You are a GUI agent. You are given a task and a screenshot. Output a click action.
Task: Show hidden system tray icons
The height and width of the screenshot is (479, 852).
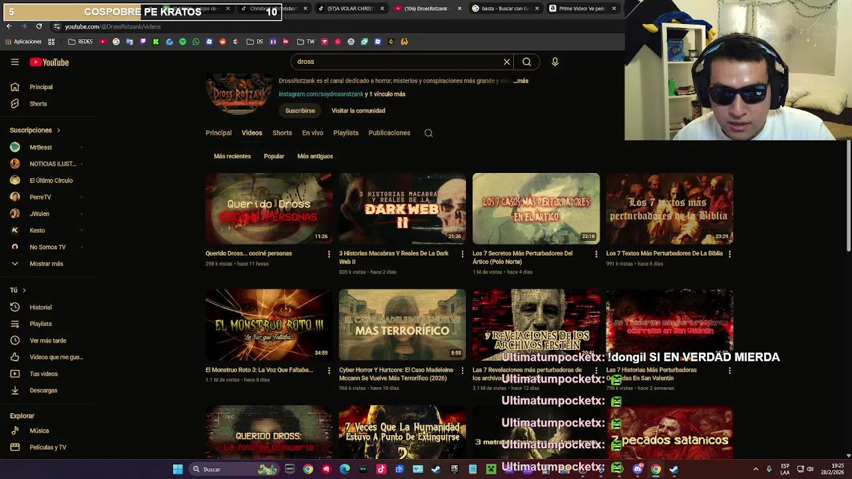755,470
